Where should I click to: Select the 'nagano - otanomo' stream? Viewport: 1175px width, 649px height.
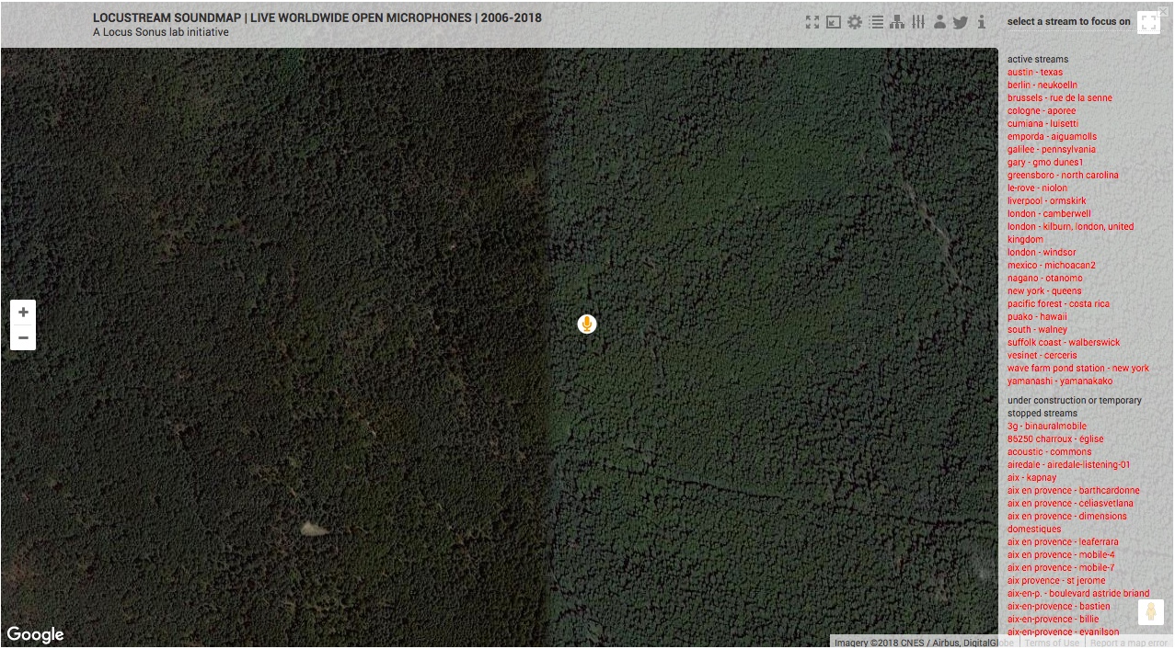click(x=1044, y=279)
